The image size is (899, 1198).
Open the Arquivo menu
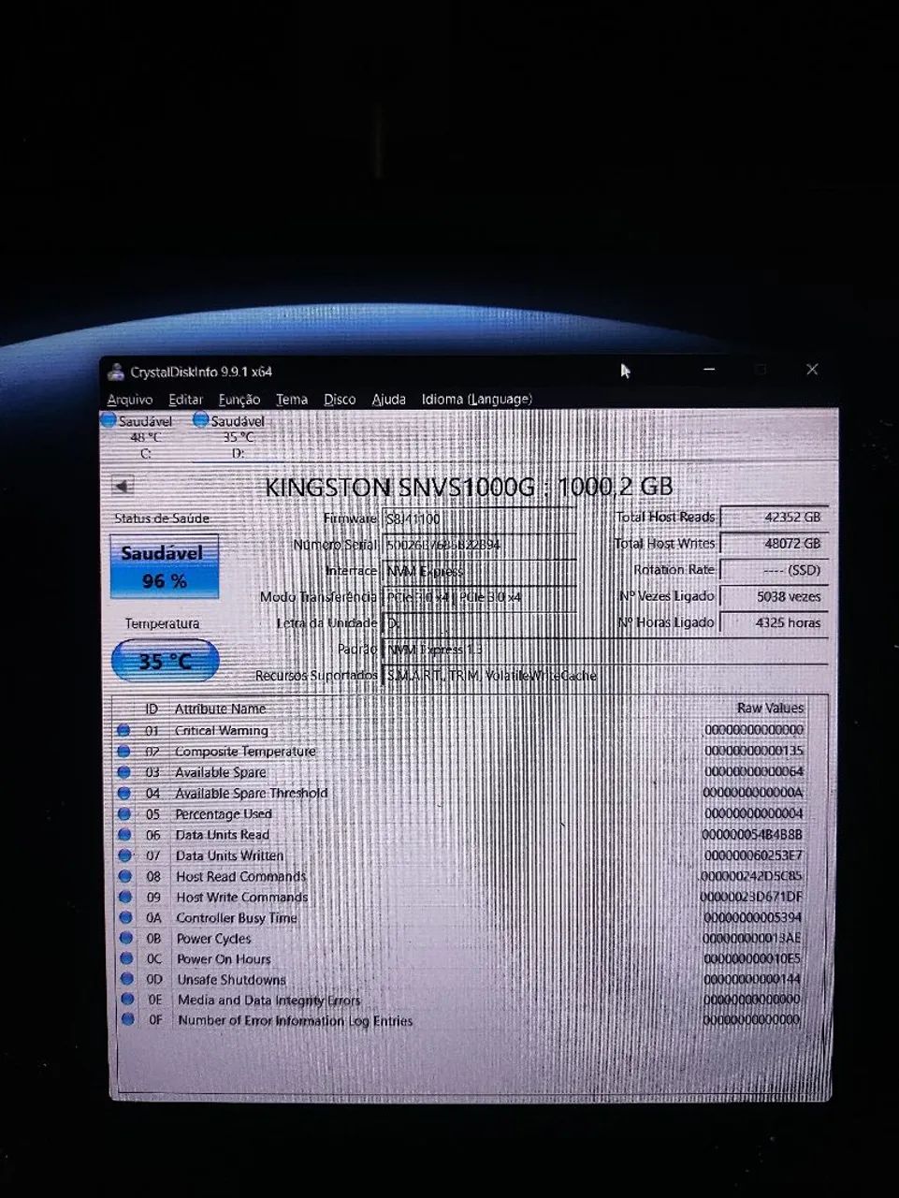[130, 400]
